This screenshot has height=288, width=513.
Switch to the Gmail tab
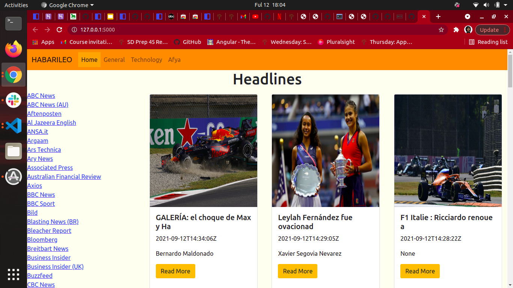[x=243, y=16]
